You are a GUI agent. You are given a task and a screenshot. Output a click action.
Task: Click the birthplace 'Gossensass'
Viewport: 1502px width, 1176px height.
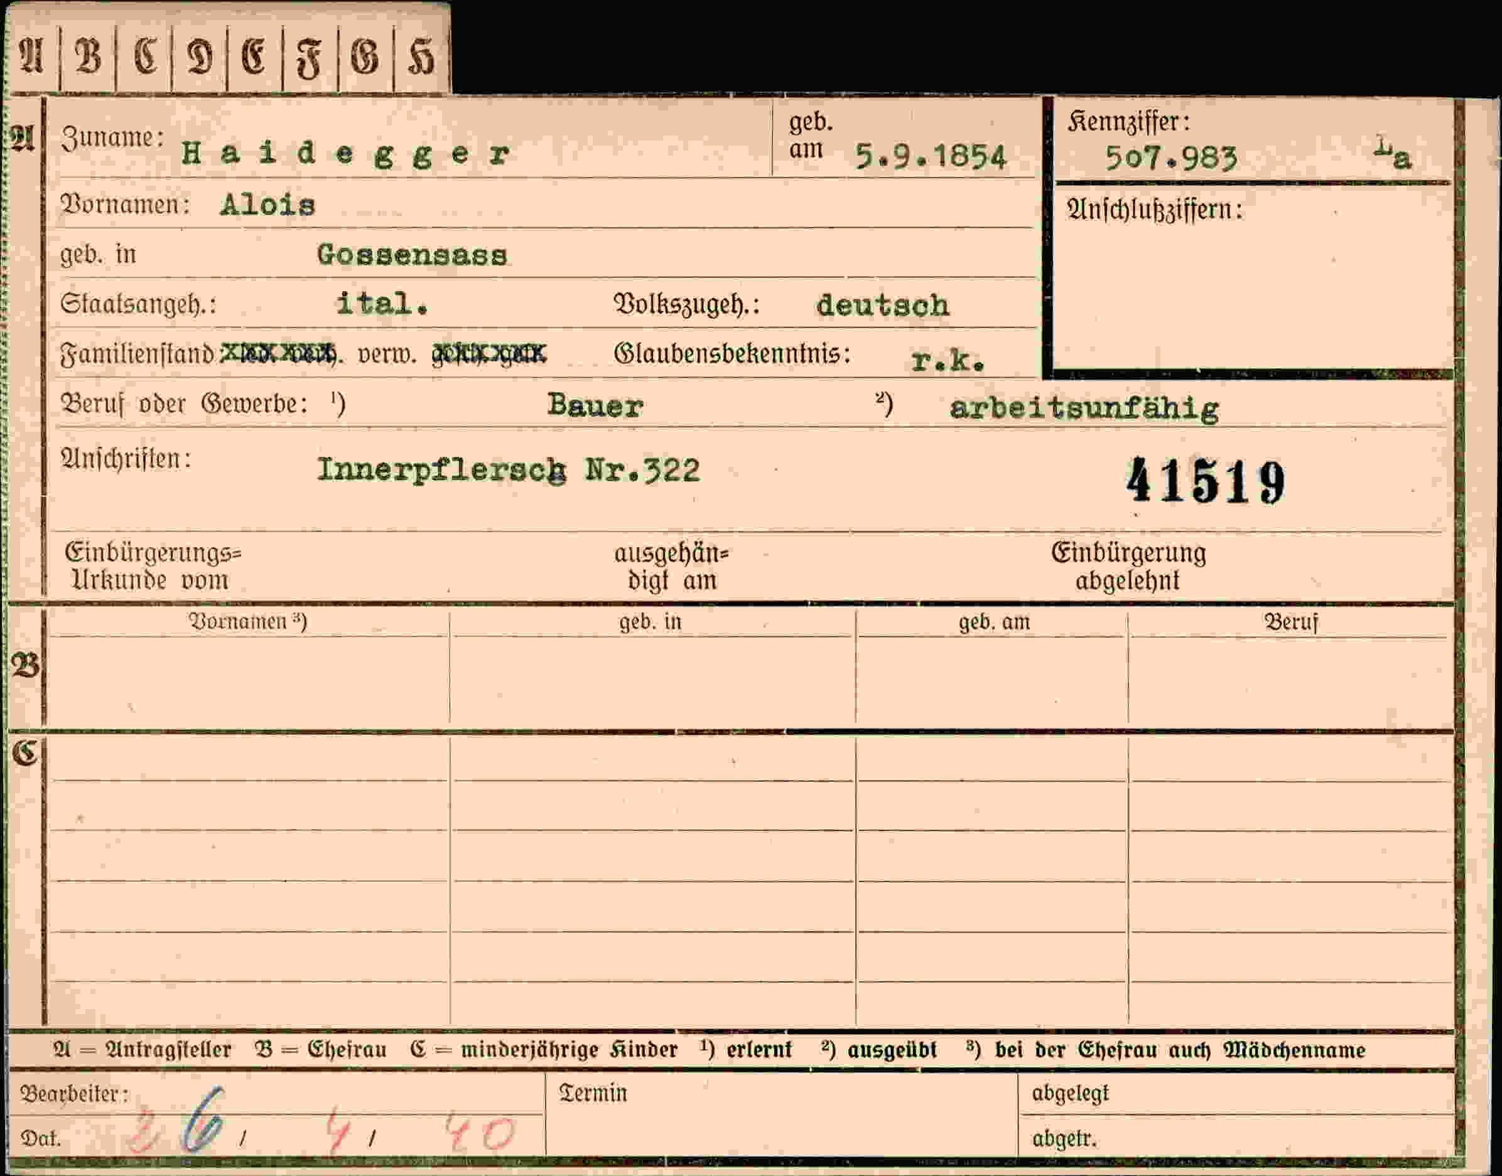pos(412,255)
